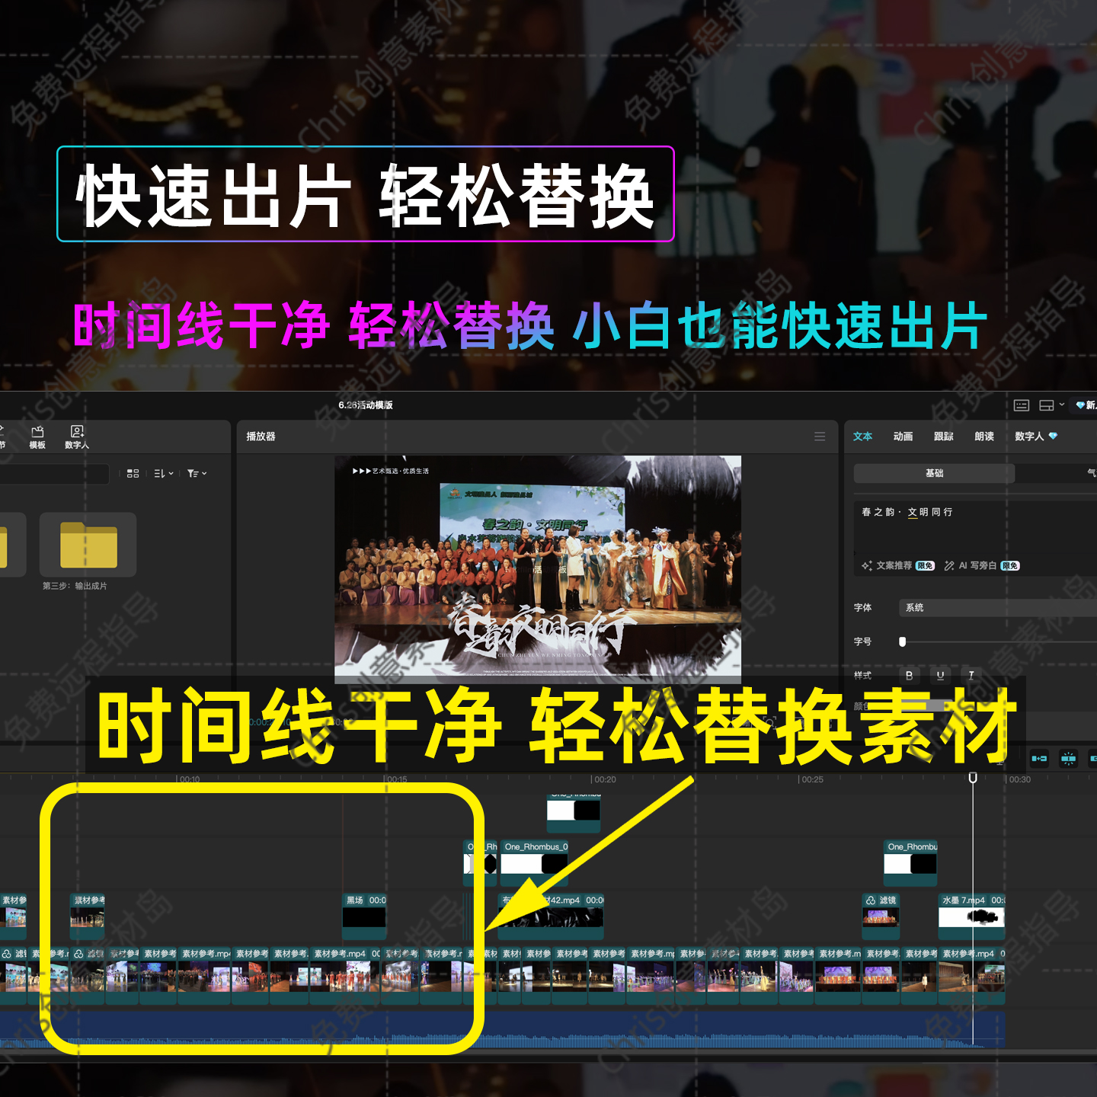Toggle underline text style
Screen dimensions: 1097x1097
click(940, 675)
